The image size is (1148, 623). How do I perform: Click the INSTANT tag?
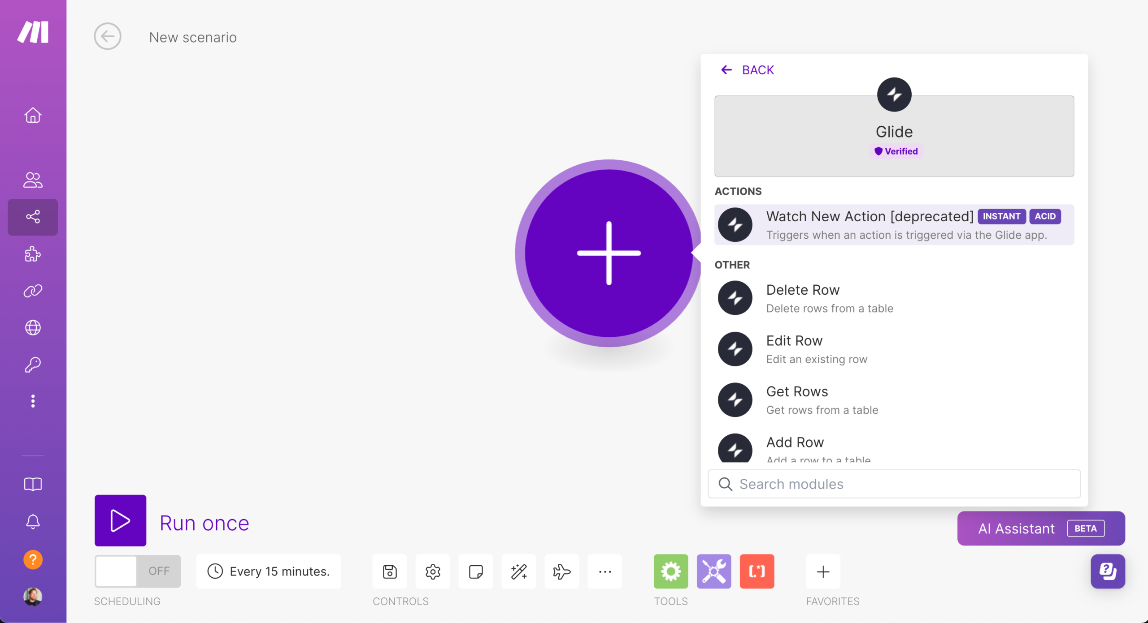(x=1001, y=216)
